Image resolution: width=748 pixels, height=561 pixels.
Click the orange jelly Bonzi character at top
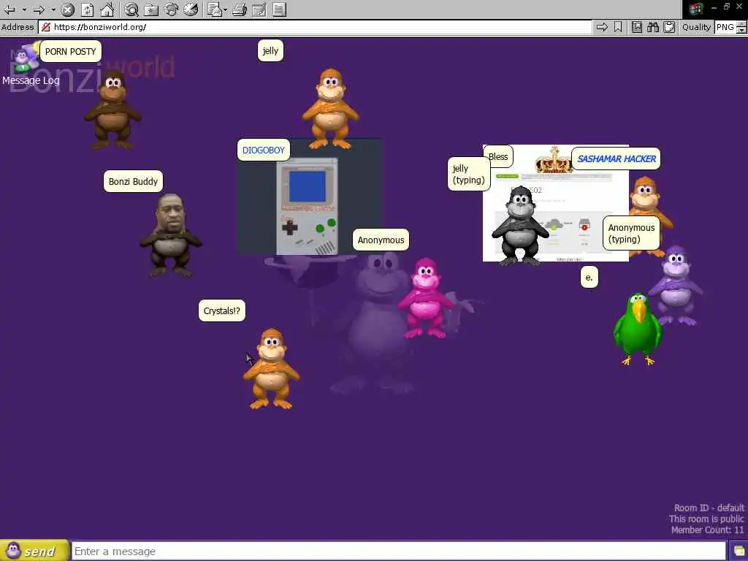click(x=330, y=109)
